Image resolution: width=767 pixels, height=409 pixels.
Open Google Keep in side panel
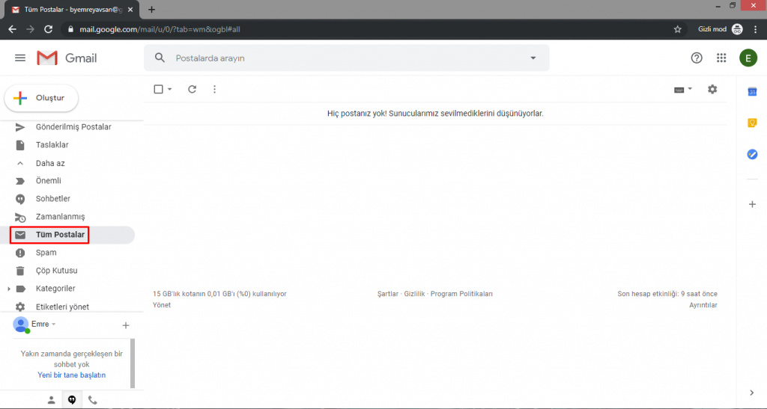(x=752, y=123)
